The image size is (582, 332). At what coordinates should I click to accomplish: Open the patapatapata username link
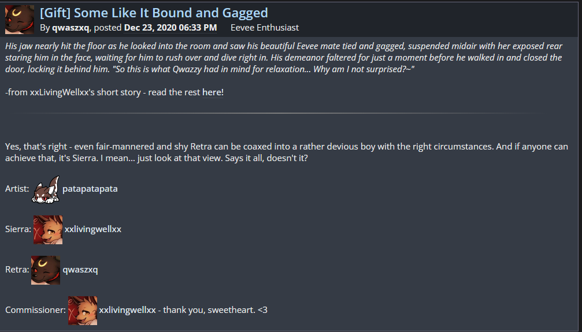pyautogui.click(x=90, y=189)
